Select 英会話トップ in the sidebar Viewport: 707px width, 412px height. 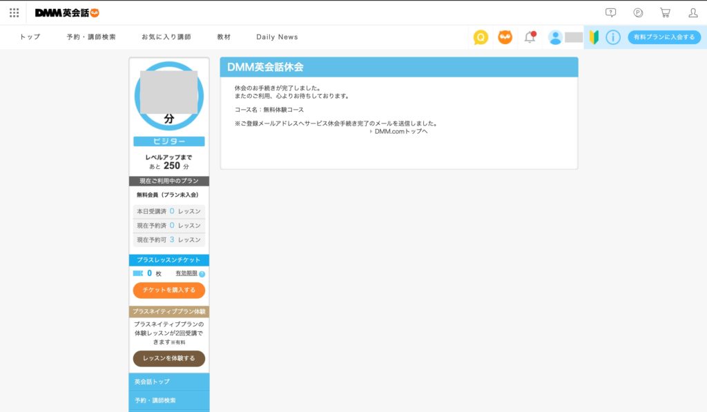point(169,382)
